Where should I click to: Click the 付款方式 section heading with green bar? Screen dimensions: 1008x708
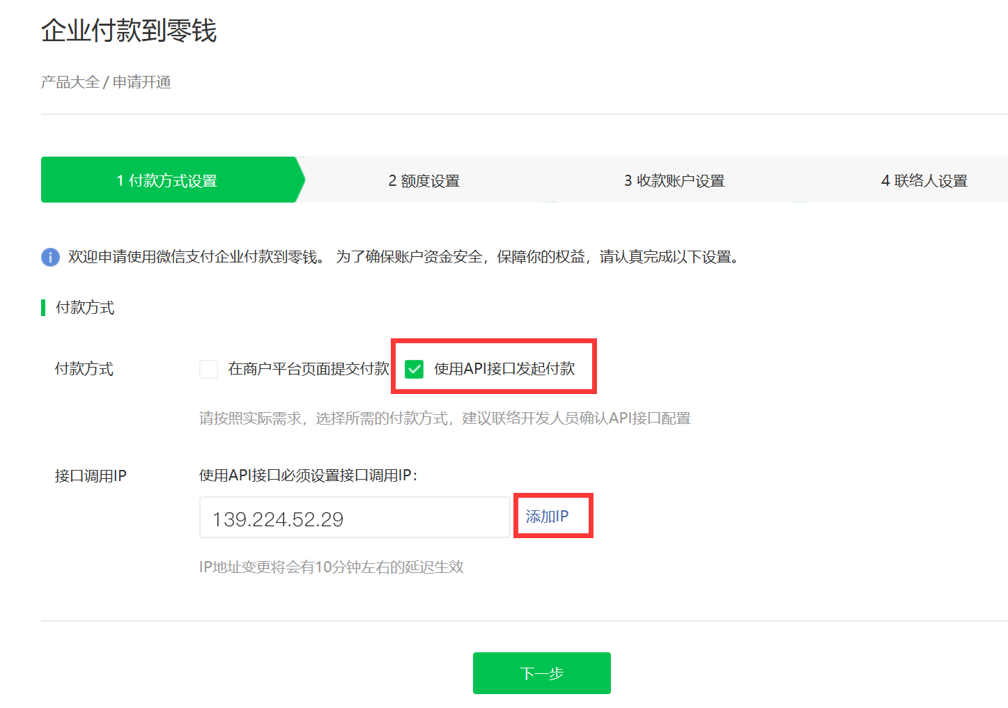[x=85, y=308]
